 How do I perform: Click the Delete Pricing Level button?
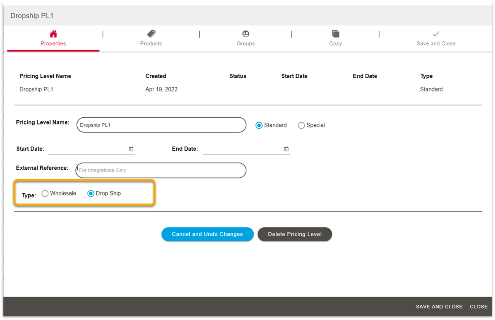coord(295,234)
